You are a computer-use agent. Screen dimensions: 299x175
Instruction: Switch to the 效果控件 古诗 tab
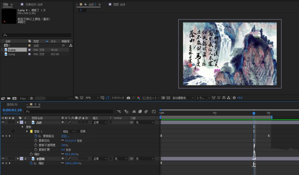[34, 4]
